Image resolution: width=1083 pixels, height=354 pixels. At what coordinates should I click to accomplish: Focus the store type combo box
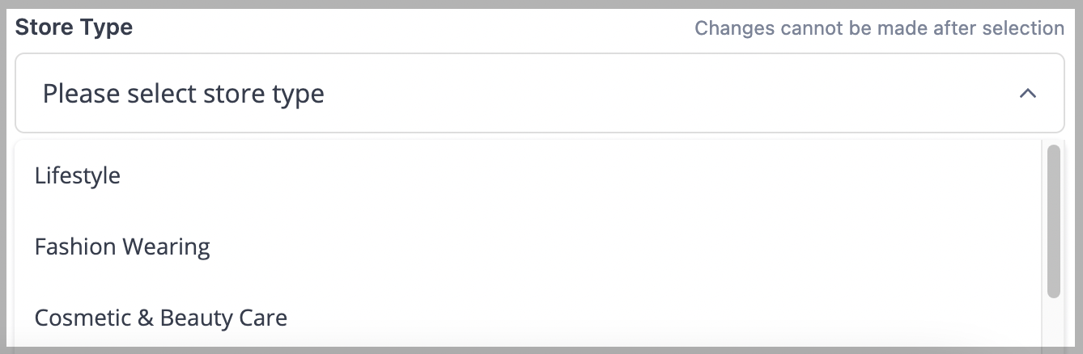(x=539, y=94)
